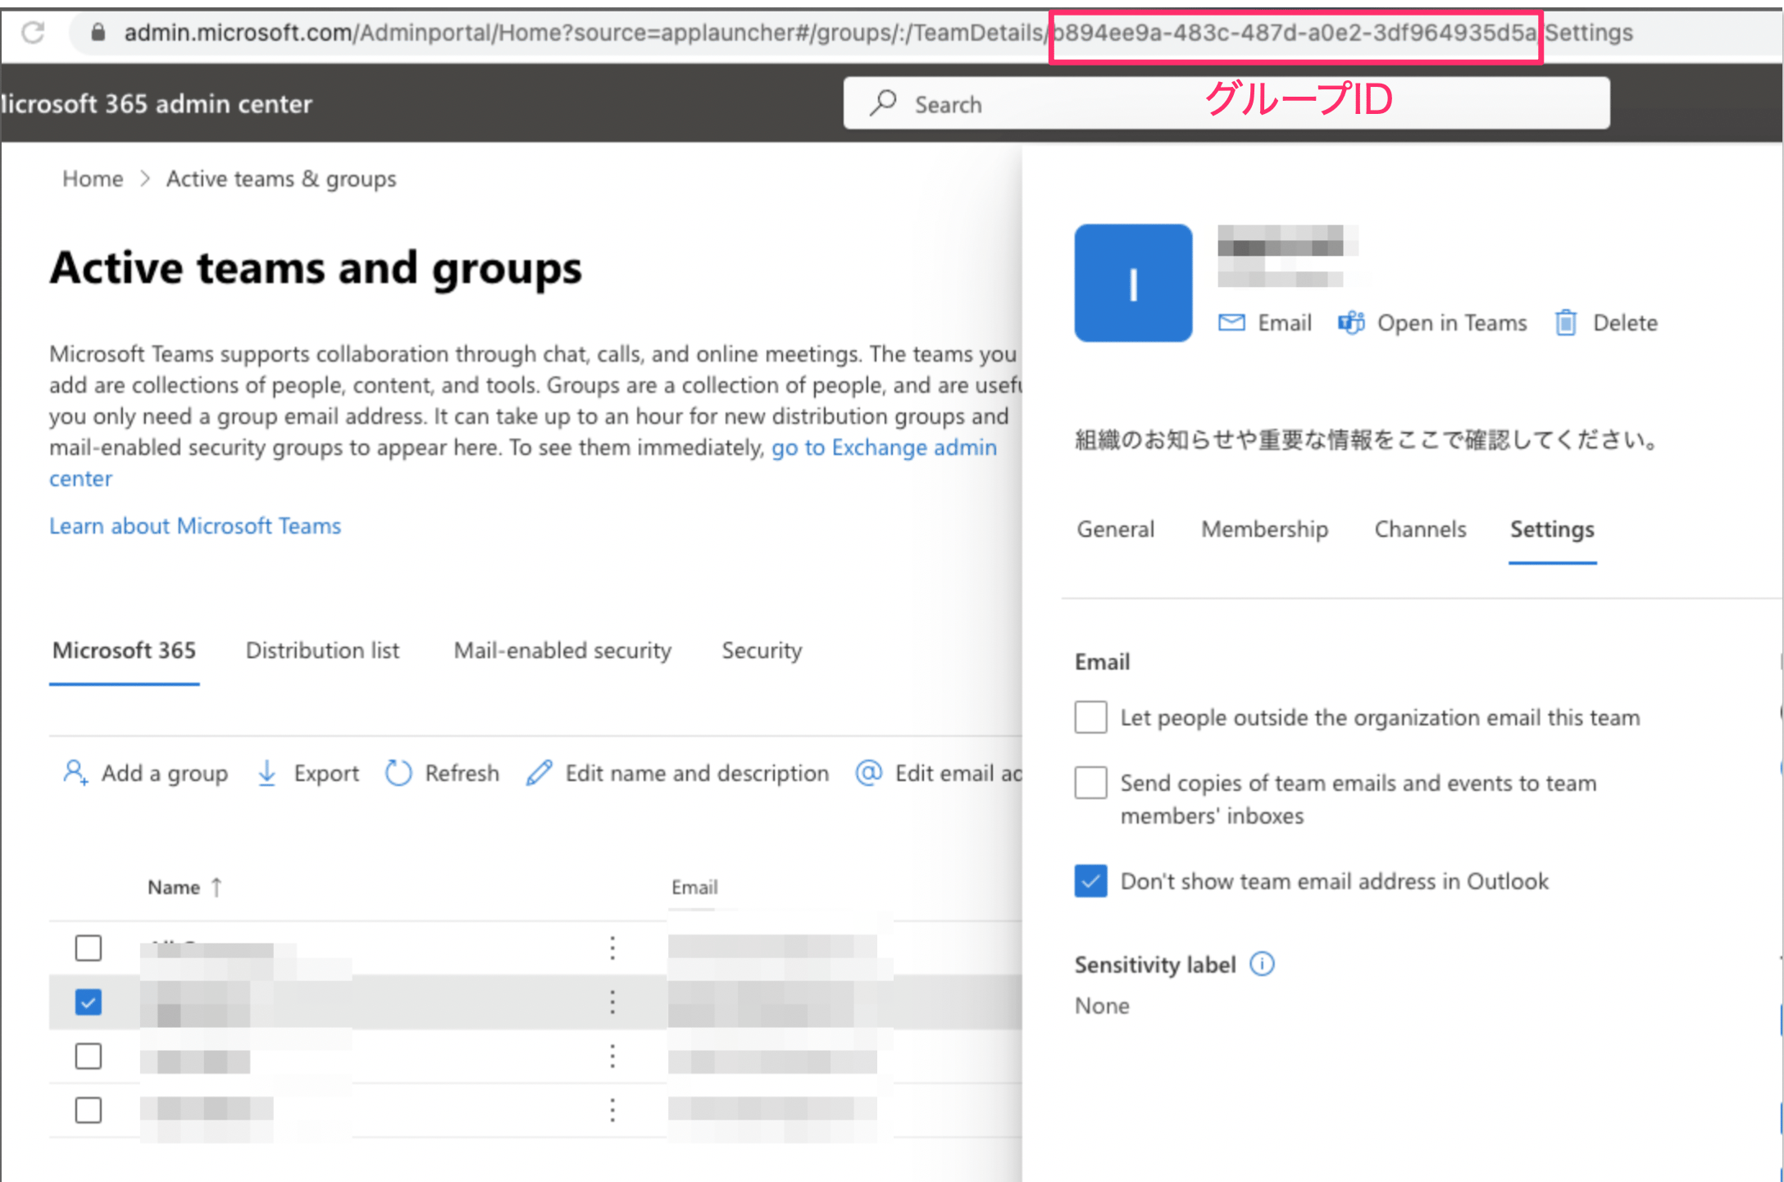Go to Home breadcrumb
1784x1182 pixels.
[93, 179]
